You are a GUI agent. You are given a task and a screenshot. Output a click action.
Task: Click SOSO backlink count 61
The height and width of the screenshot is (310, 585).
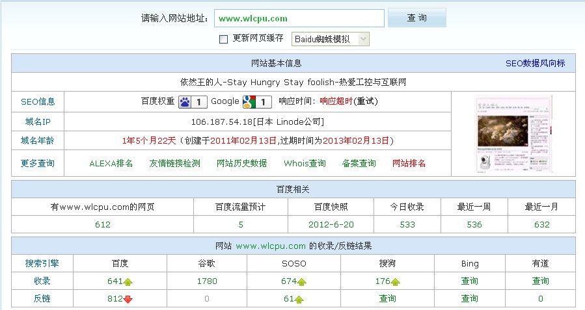289,299
